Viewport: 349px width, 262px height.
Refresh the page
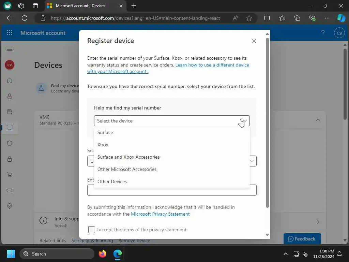pyautogui.click(x=25, y=18)
